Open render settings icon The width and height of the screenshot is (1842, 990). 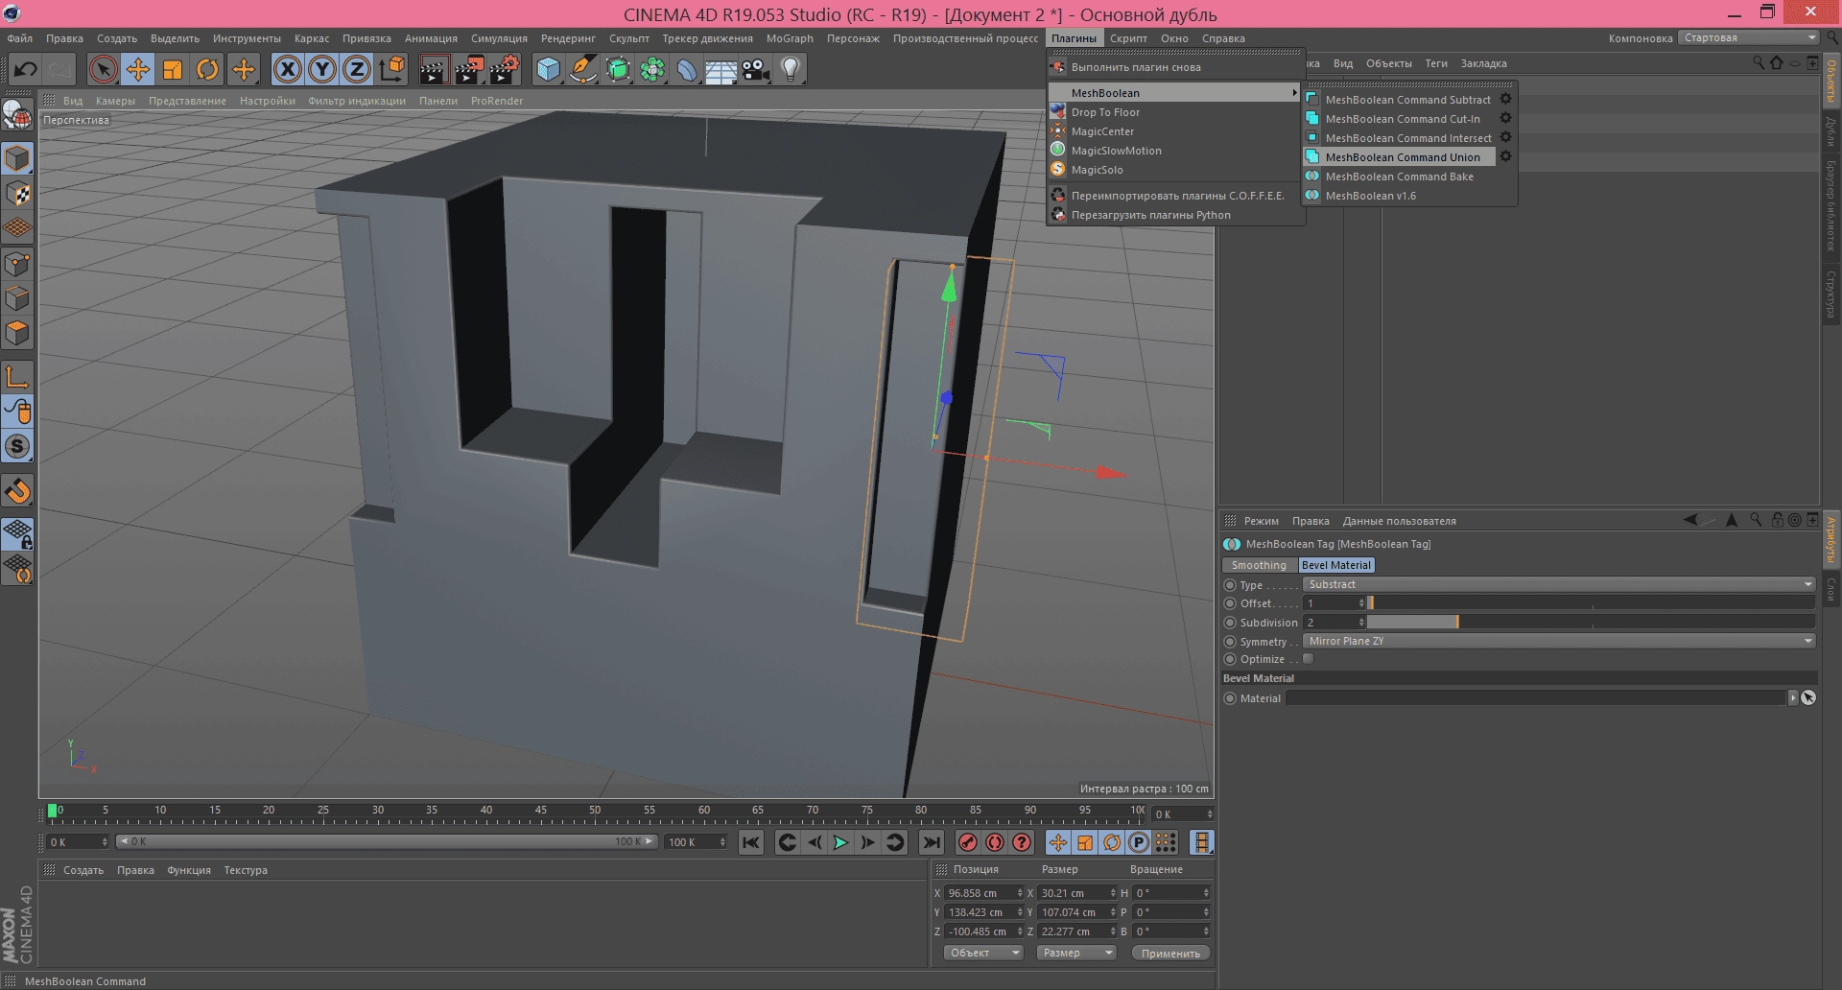(x=505, y=69)
